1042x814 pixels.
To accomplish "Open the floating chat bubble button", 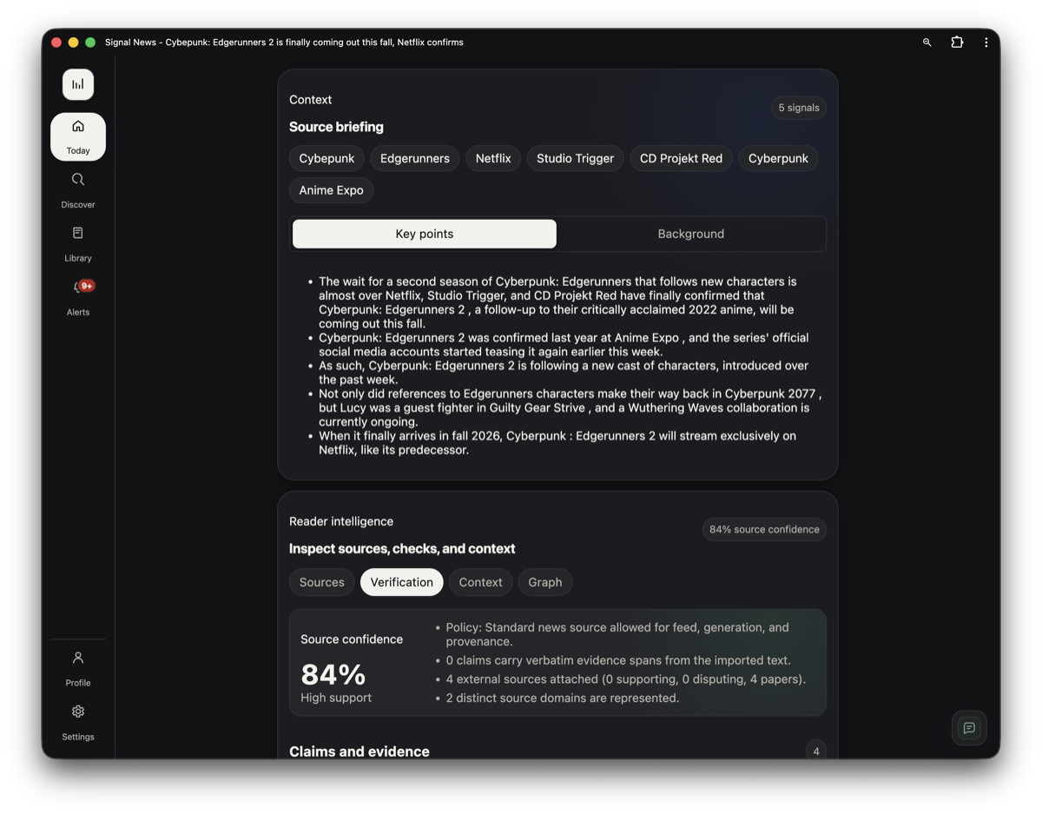I will coord(969,728).
